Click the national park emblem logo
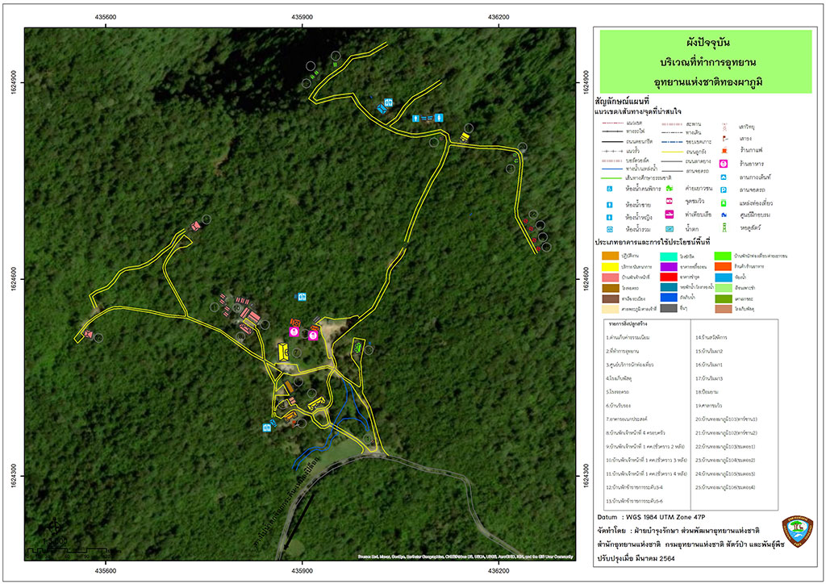The height and width of the screenshot is (584, 826). 796,532
